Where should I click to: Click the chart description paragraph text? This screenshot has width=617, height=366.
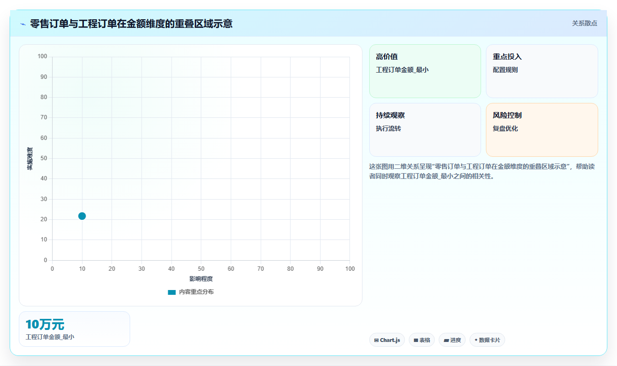coord(483,171)
